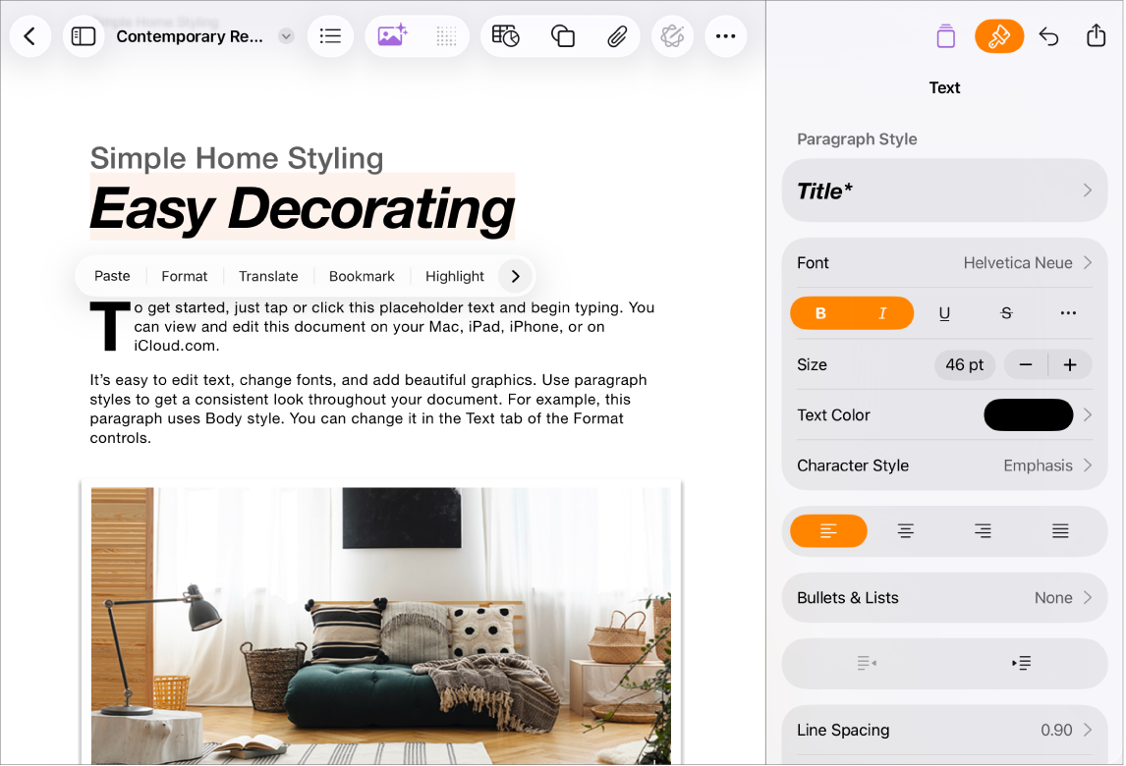This screenshot has width=1126, height=766.
Task: Open the Text Color picker
Action: tap(1028, 414)
